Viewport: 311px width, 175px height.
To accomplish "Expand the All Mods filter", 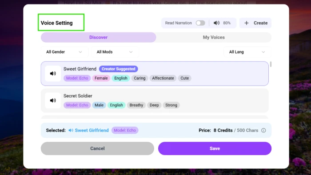I will [x=115, y=52].
